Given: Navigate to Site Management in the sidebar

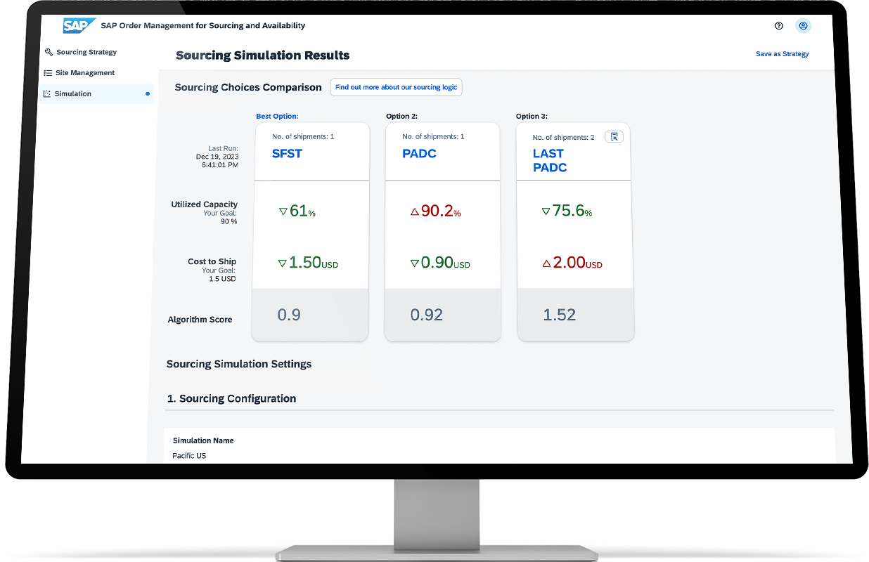Looking at the screenshot, I should [x=86, y=72].
